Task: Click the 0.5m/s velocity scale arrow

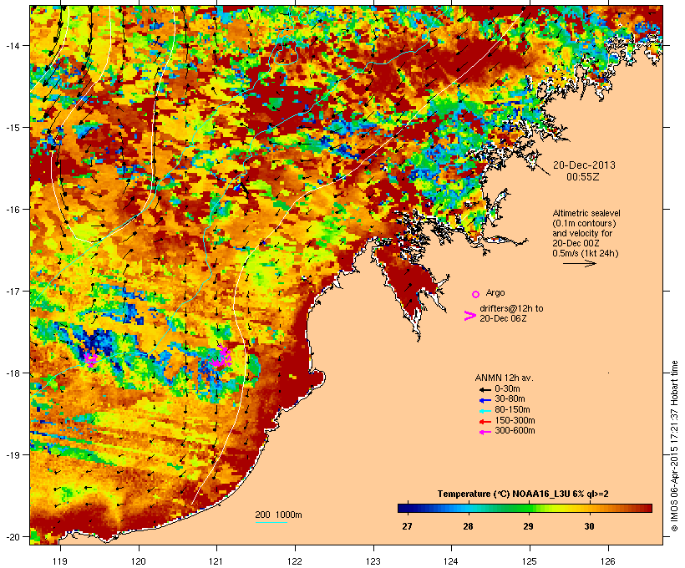Action: tap(578, 263)
